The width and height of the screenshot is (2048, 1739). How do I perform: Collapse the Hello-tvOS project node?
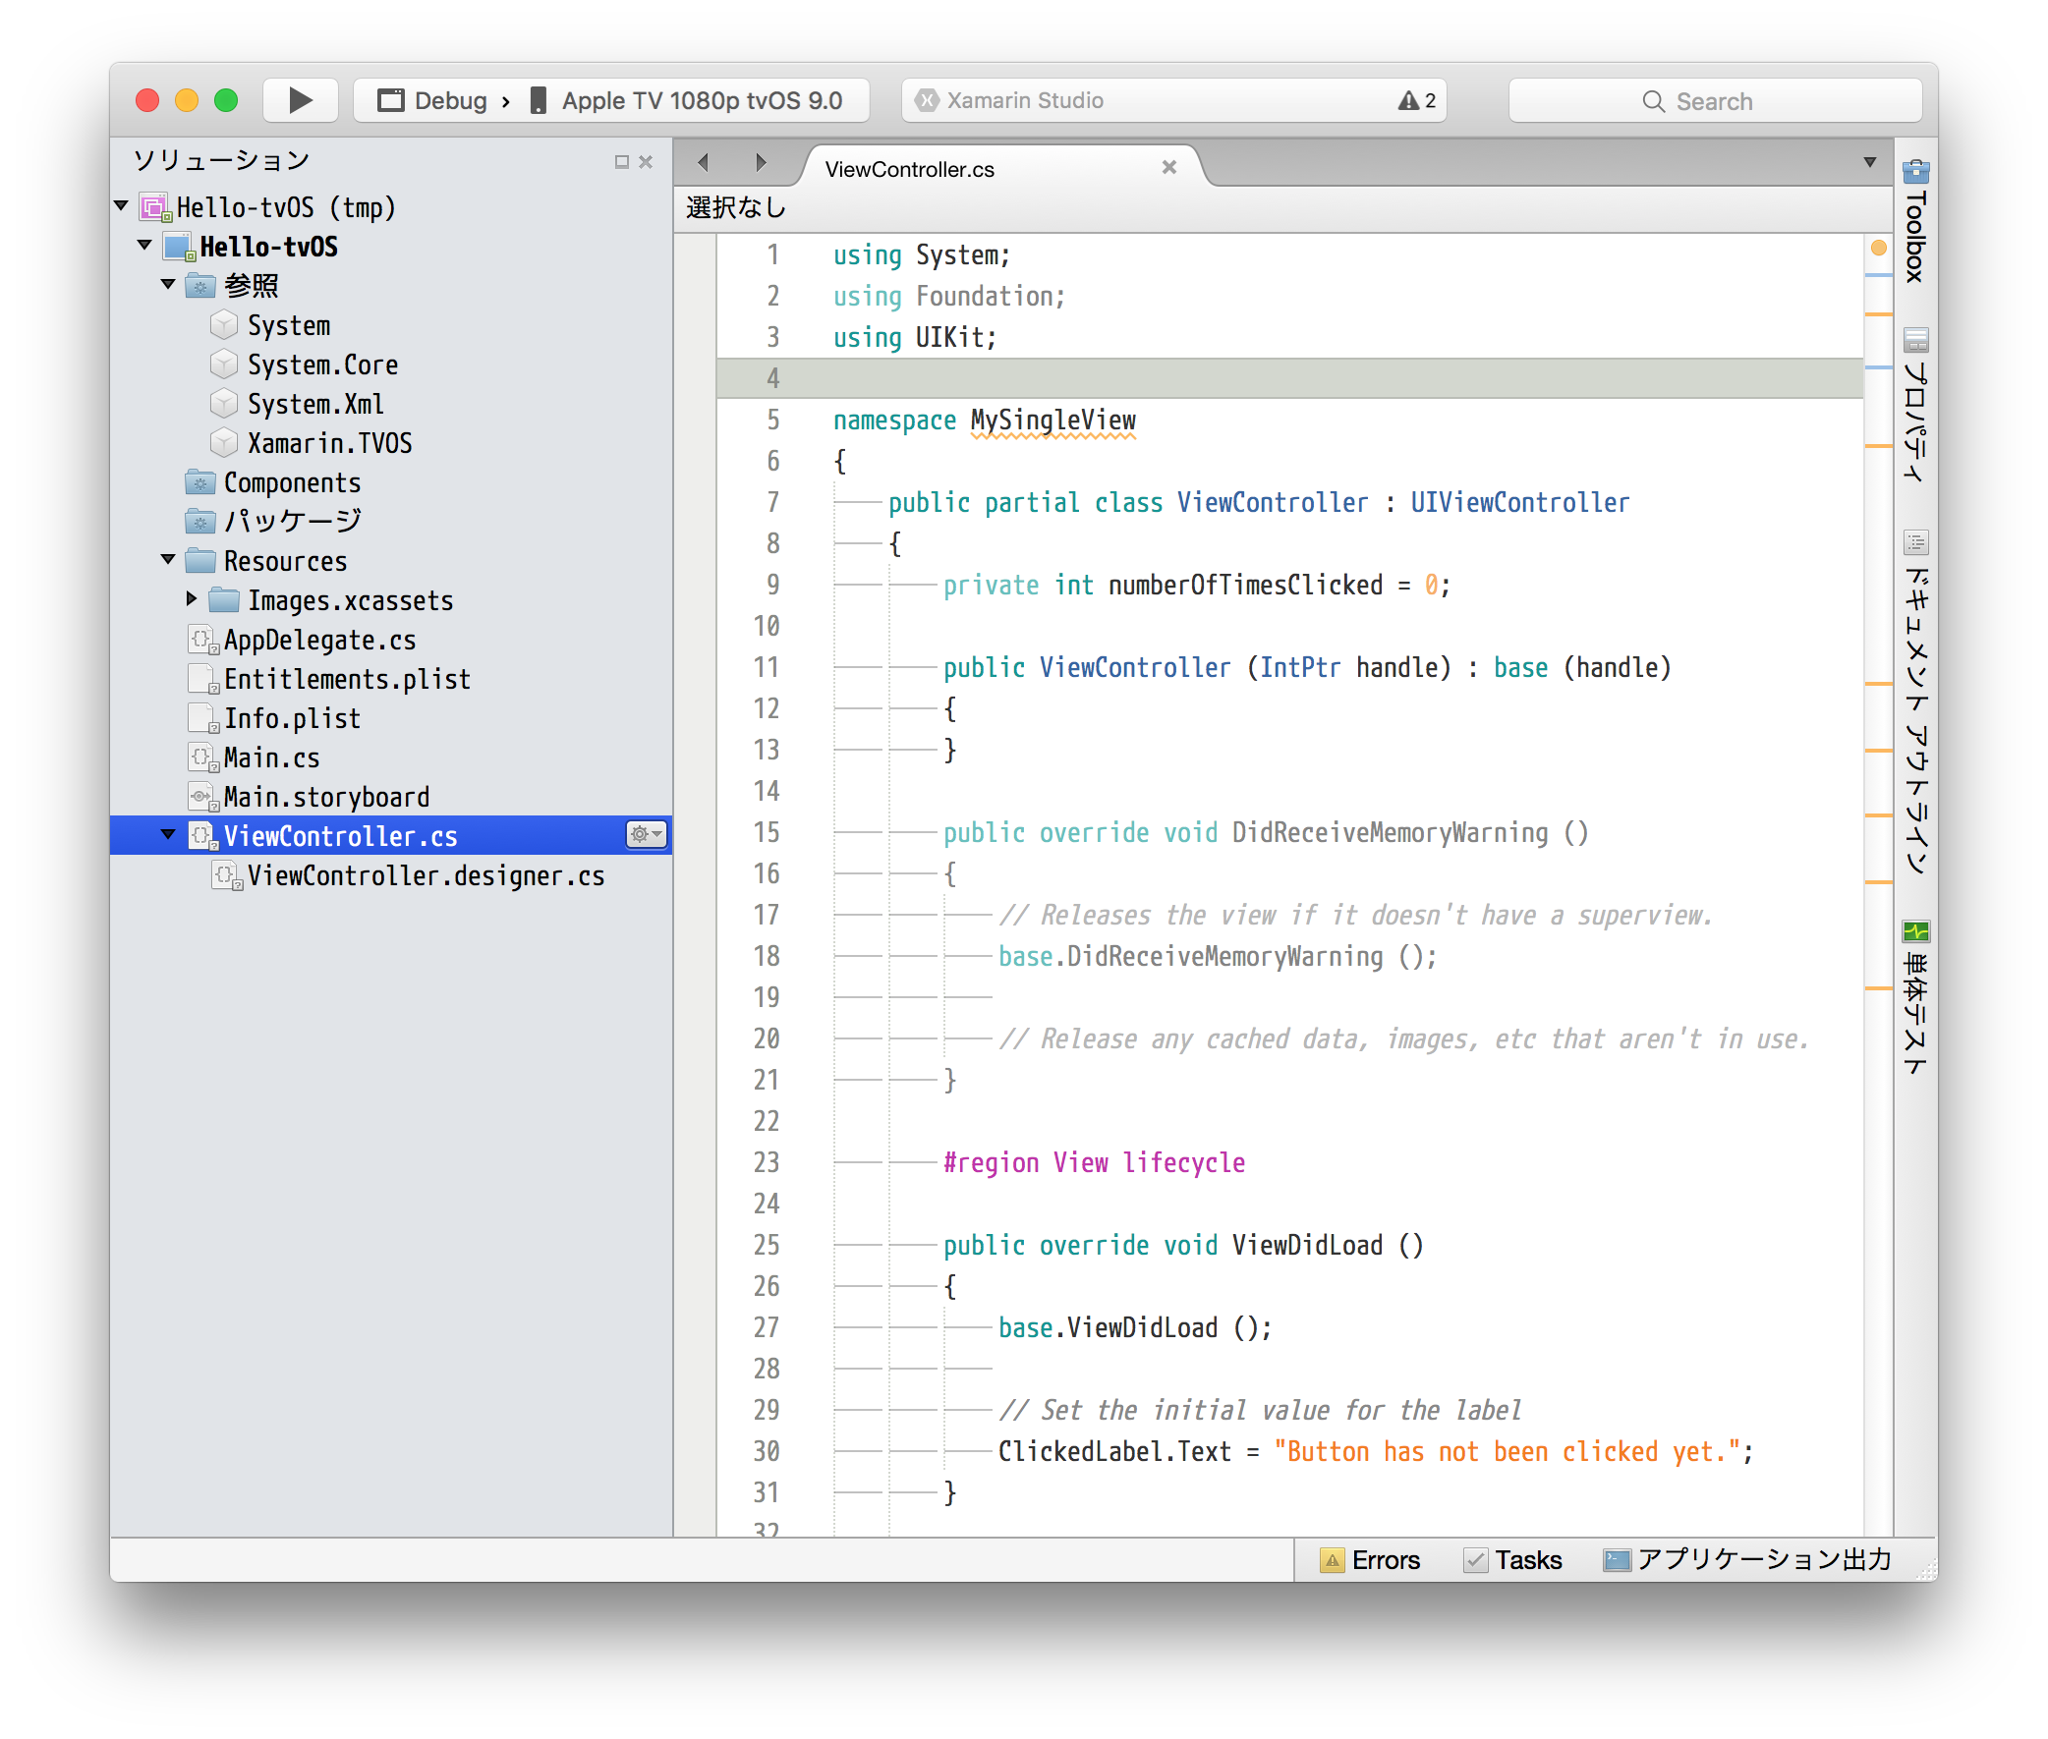144,246
